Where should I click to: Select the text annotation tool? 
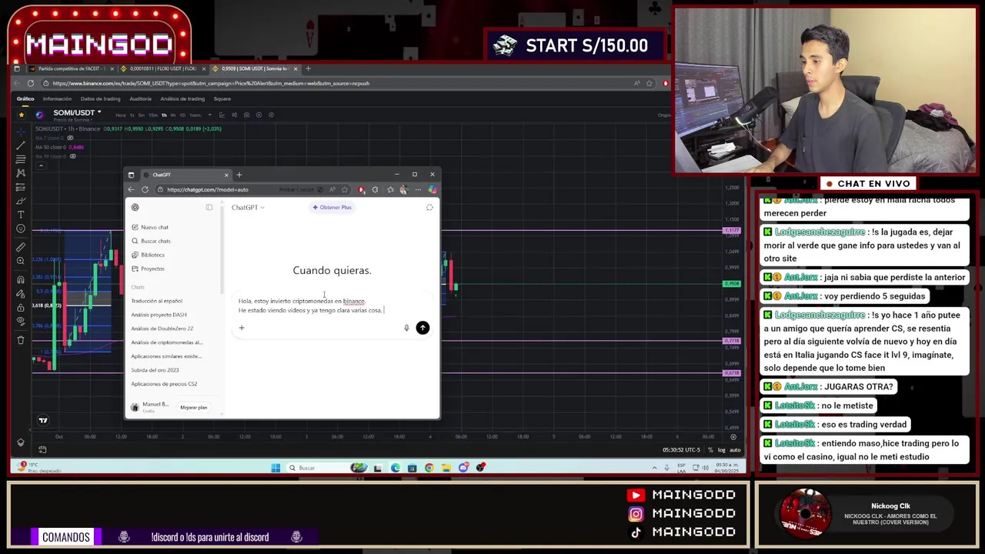(21, 215)
